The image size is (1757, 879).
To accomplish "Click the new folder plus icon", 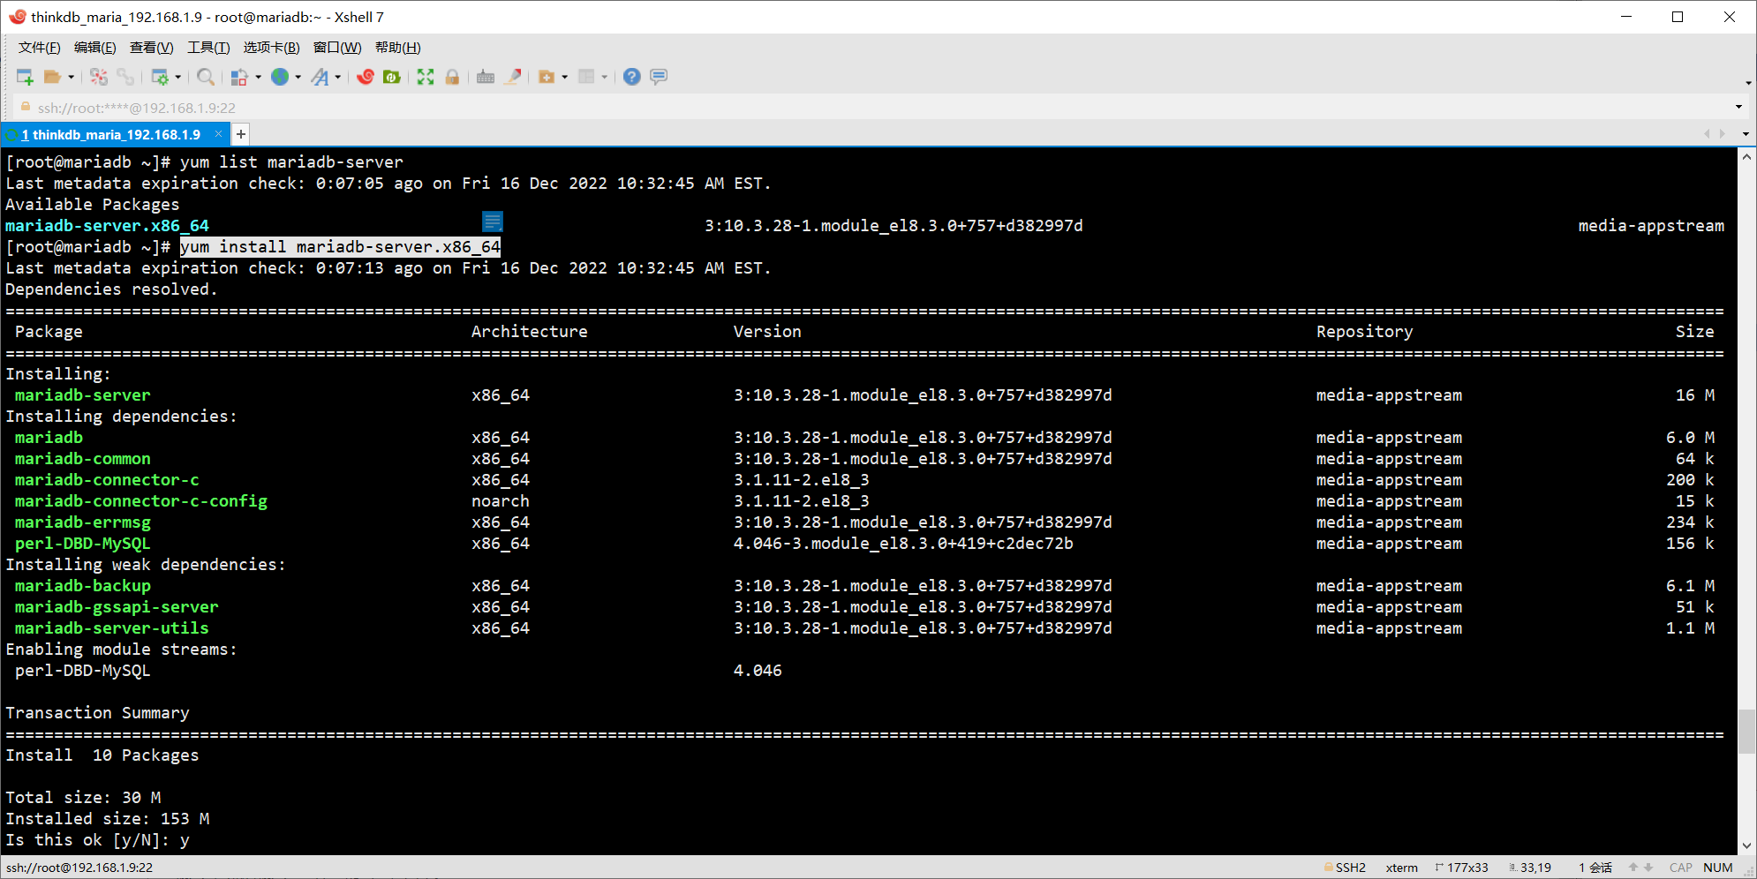I will (547, 77).
